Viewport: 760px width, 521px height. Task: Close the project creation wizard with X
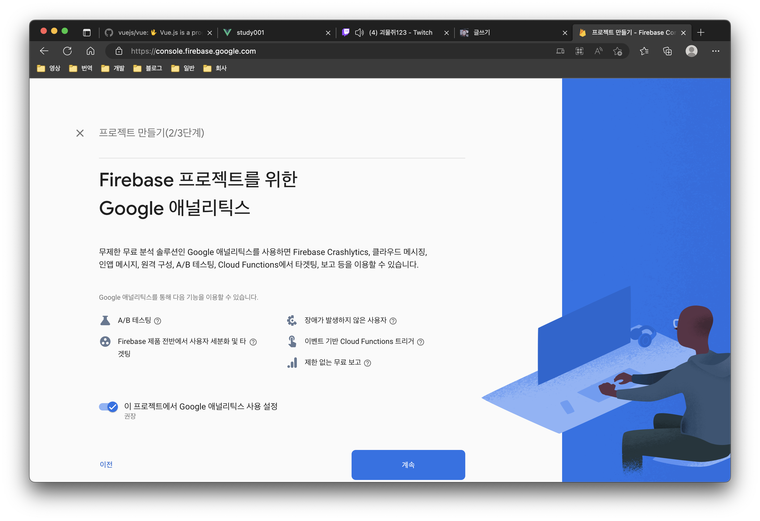80,133
